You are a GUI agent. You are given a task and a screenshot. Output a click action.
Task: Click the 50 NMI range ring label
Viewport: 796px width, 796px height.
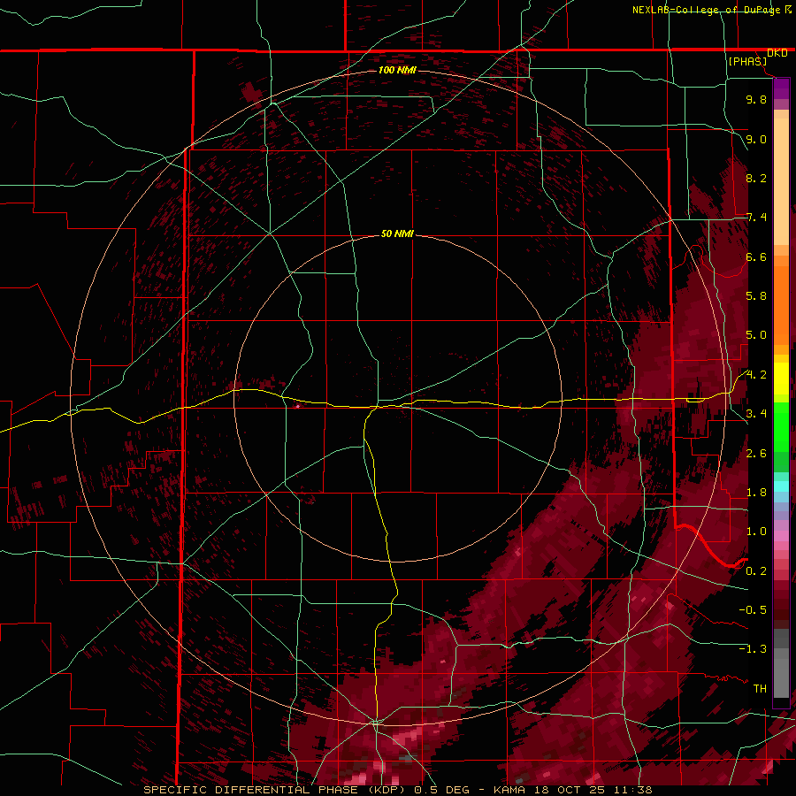click(x=397, y=233)
